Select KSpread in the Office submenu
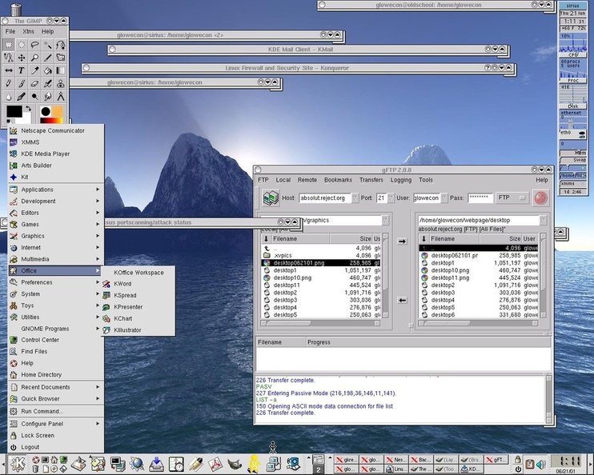594x475 pixels. [x=138, y=295]
